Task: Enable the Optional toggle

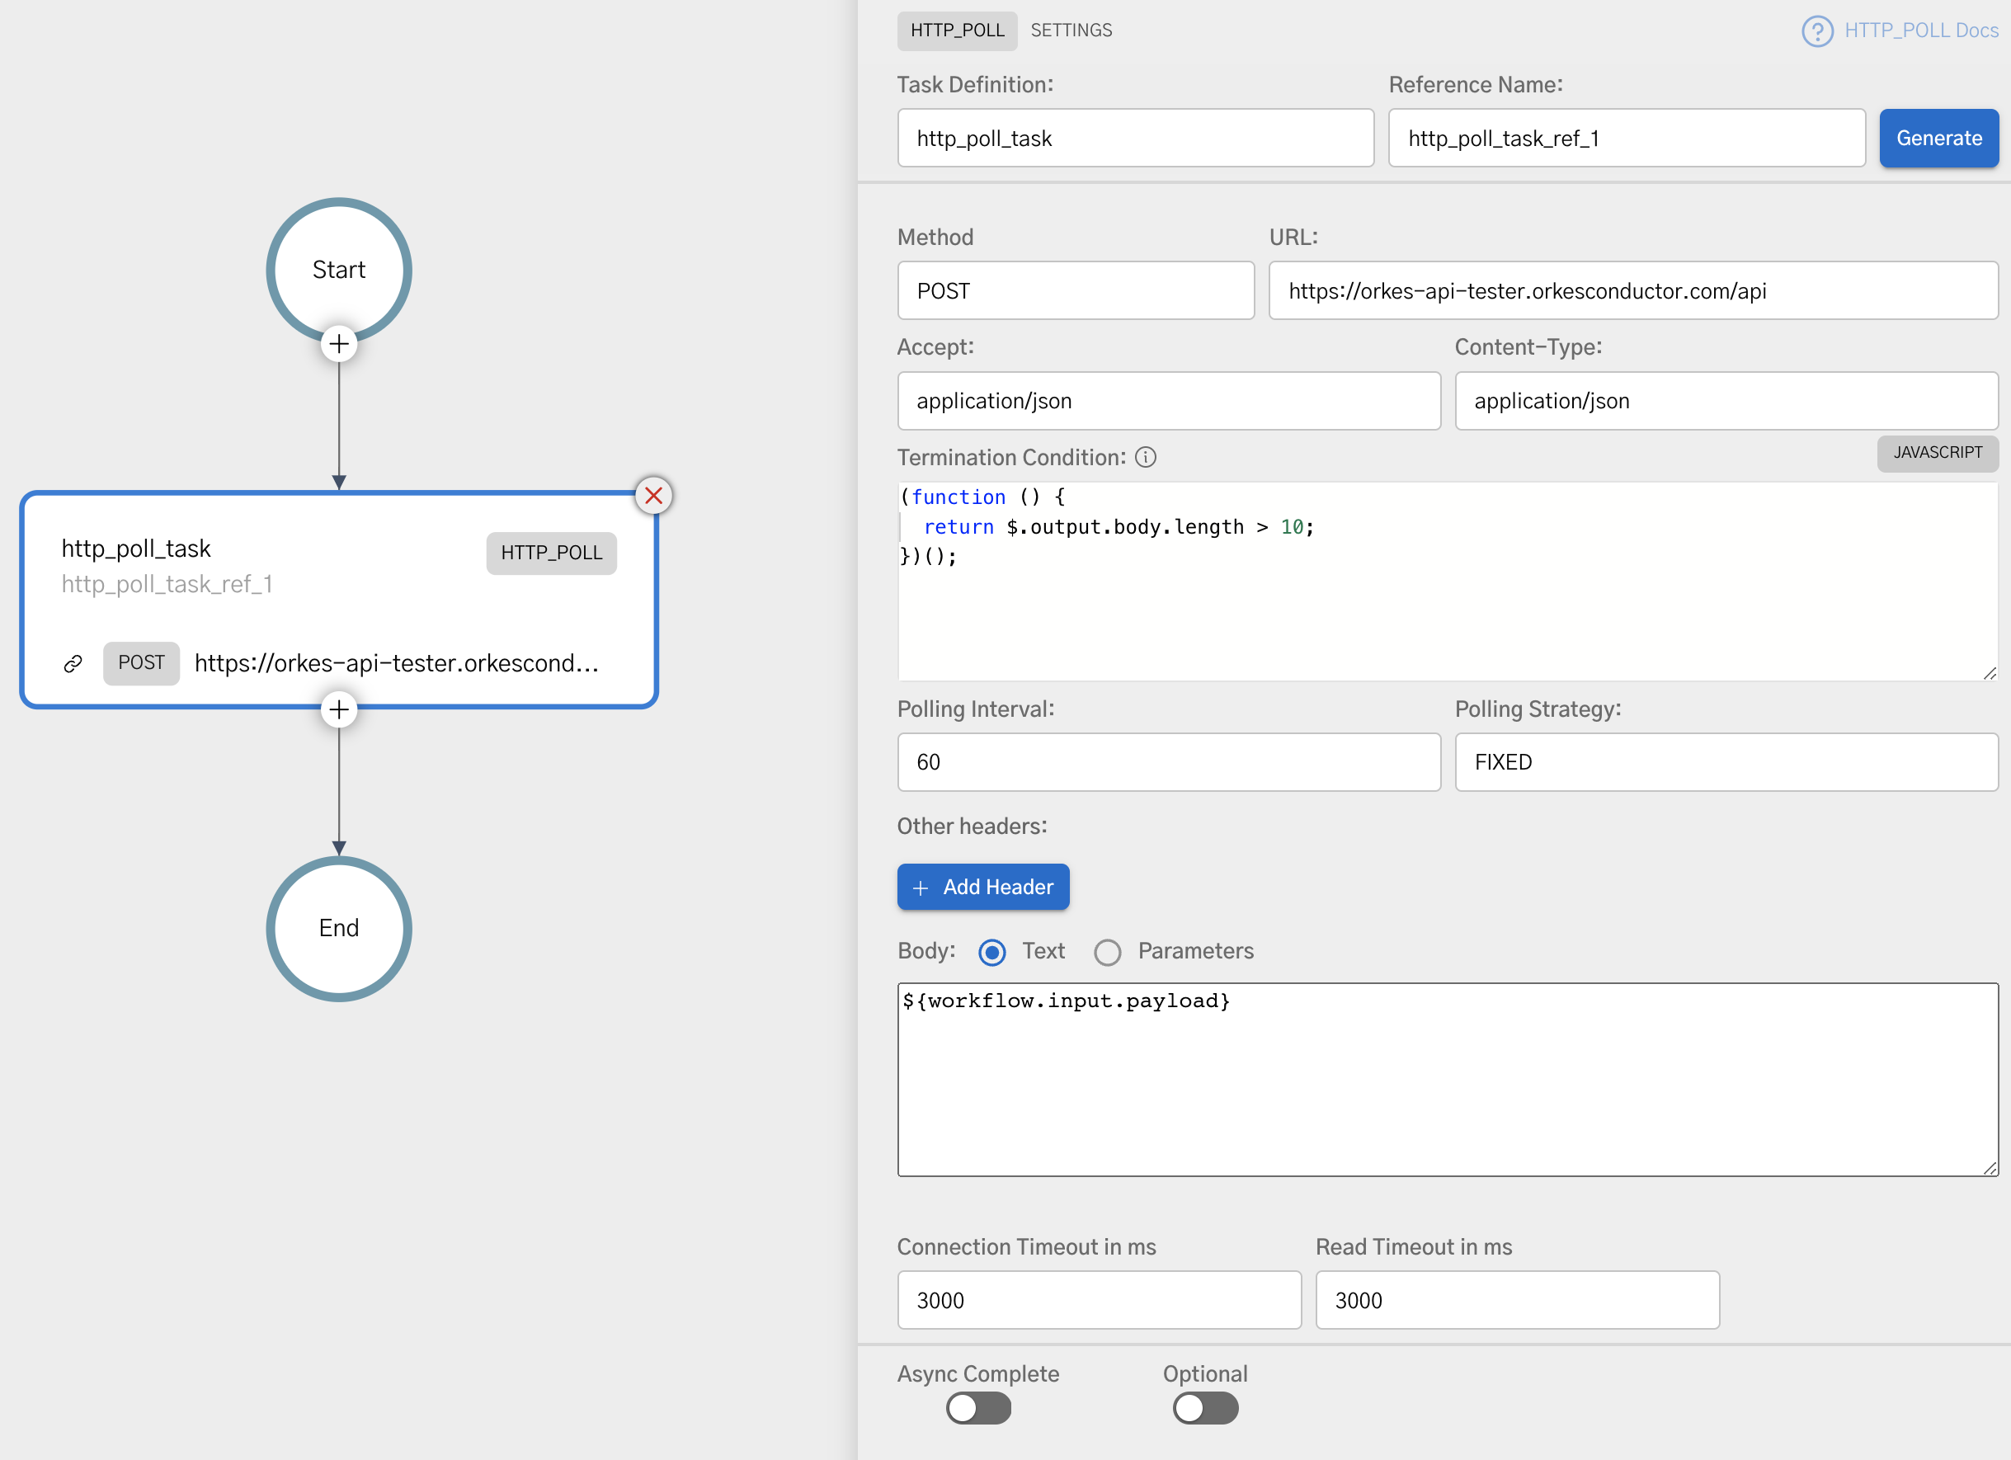Action: pyautogui.click(x=1205, y=1409)
